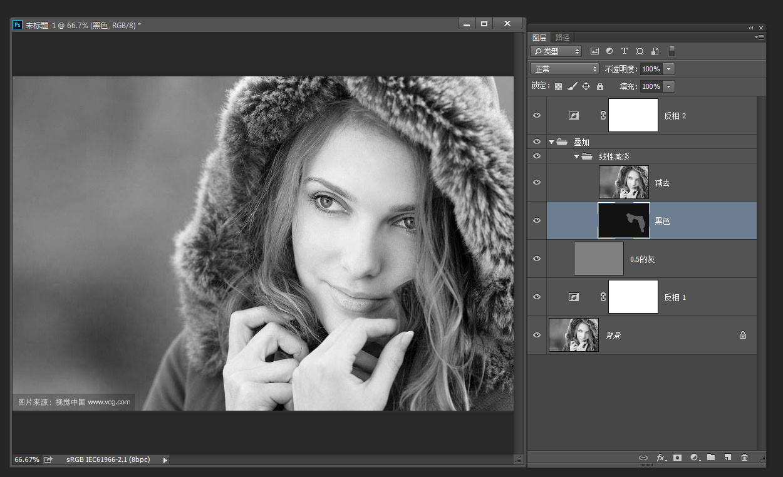Open the layers panel flyout menu
The height and width of the screenshot is (477, 783).
[759, 38]
